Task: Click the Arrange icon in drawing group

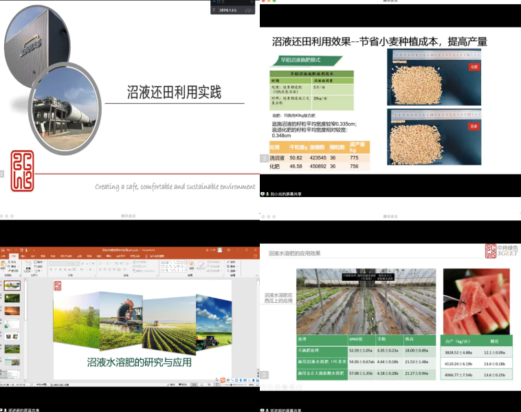Action: click(x=192, y=265)
